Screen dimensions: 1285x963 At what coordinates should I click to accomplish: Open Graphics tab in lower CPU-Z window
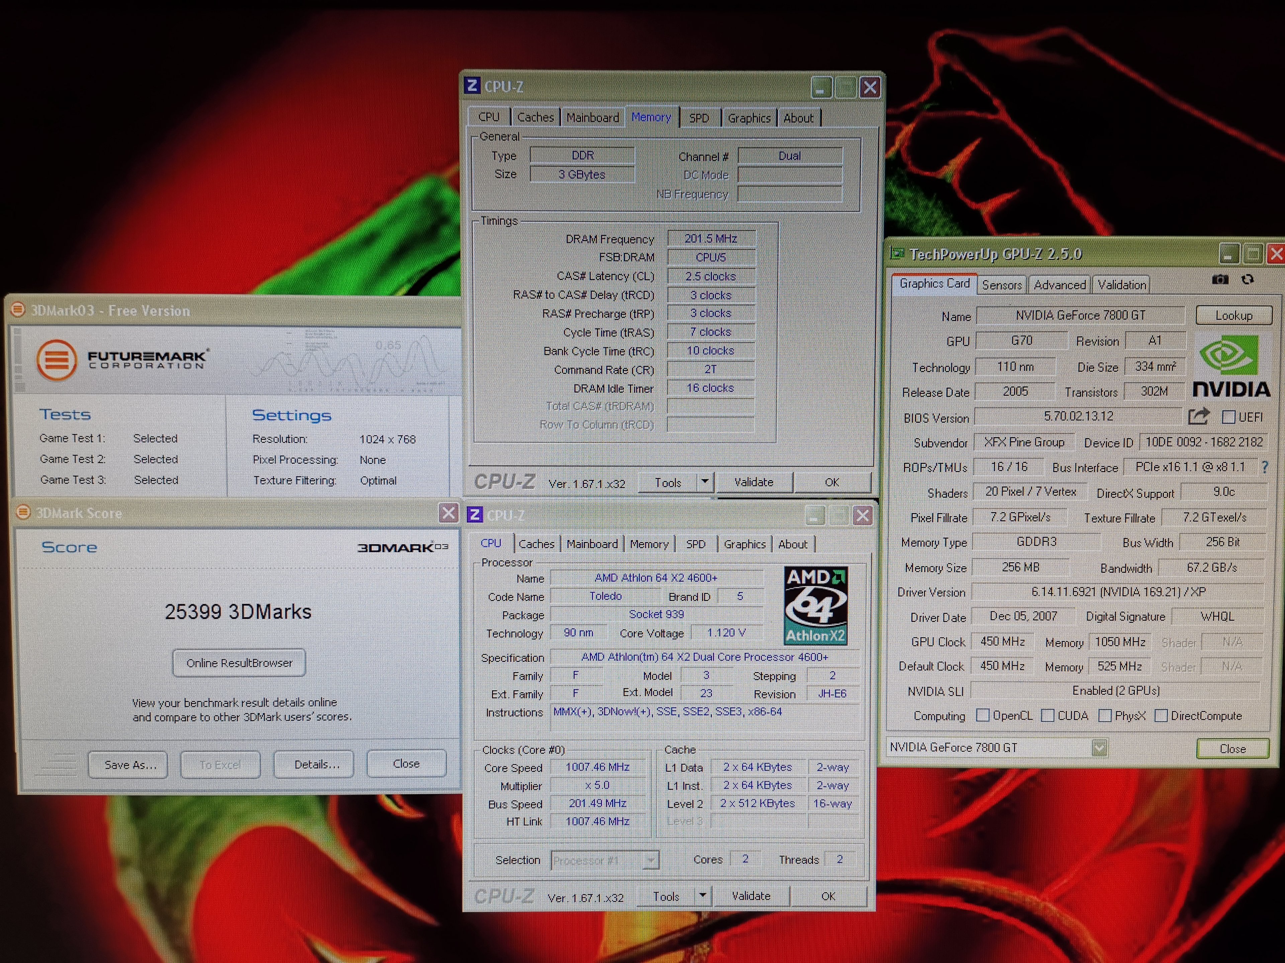(744, 544)
